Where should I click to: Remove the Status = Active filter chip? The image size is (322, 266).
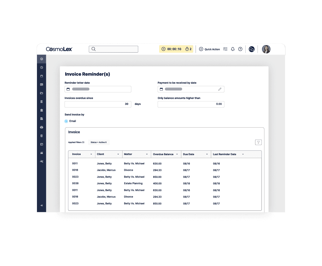pos(106,142)
